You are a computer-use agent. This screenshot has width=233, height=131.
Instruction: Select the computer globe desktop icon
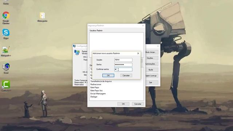coord(6,67)
